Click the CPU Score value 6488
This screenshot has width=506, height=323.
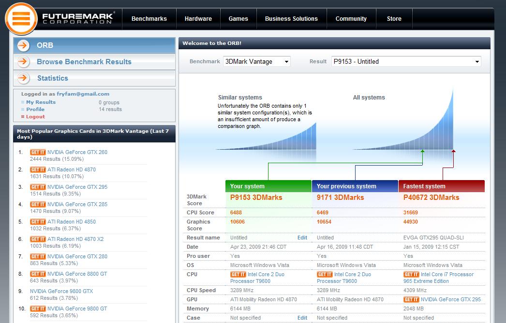point(236,213)
